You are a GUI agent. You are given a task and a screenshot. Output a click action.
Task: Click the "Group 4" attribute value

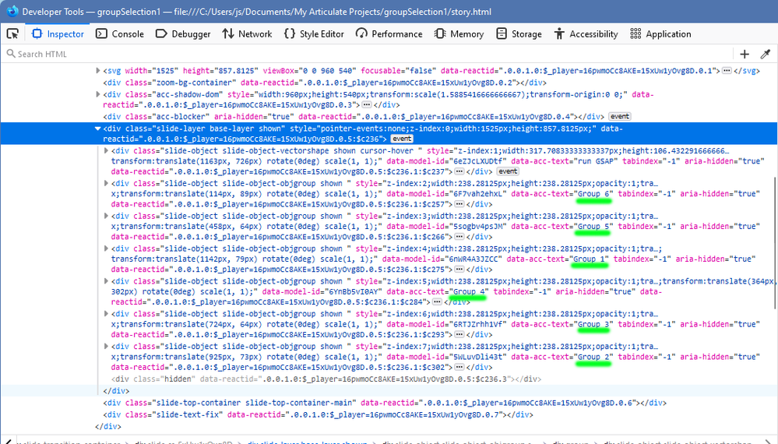470,291
